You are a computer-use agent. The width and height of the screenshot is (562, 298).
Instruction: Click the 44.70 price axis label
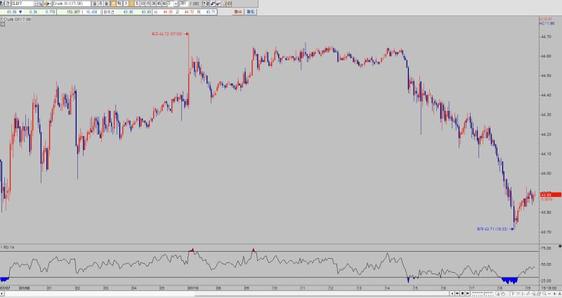547,36
